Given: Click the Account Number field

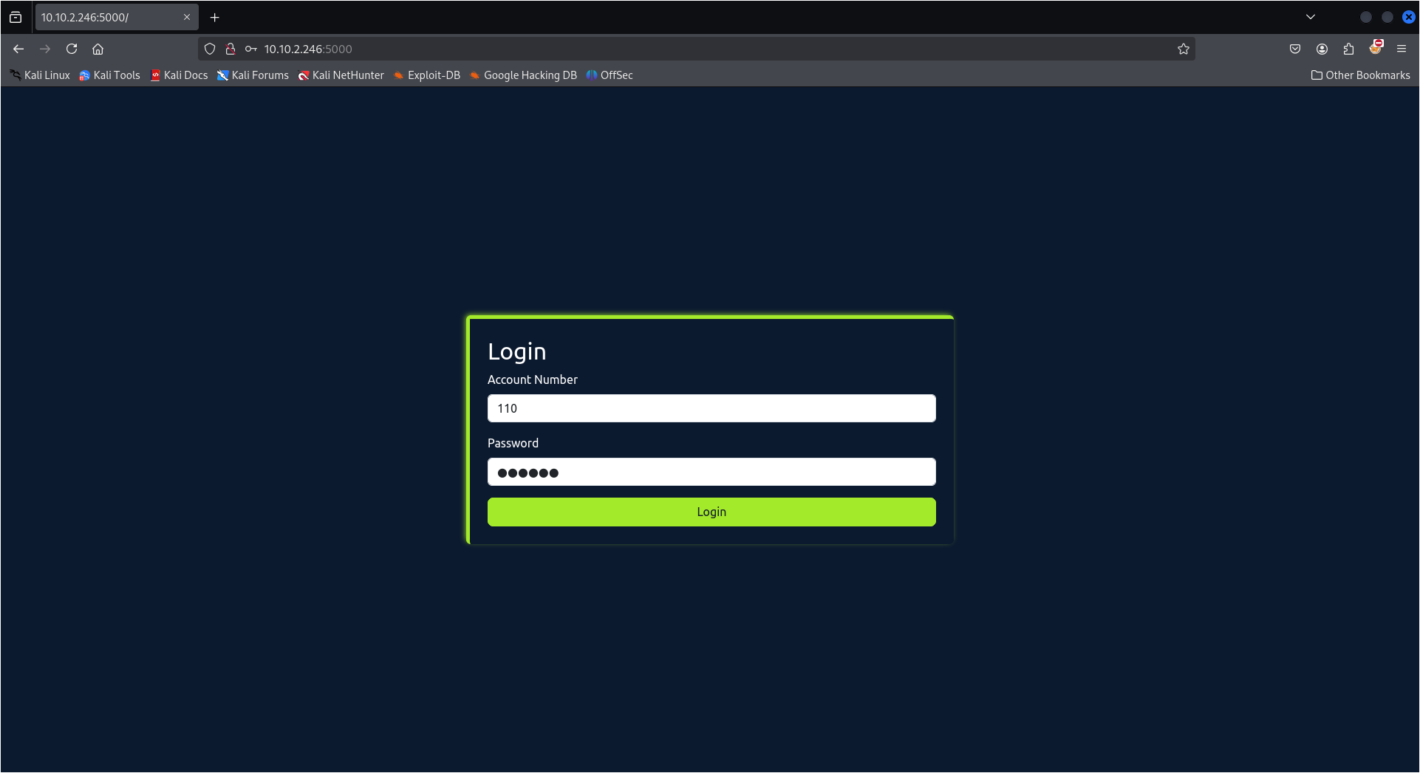Looking at the screenshot, I should pyautogui.click(x=711, y=408).
